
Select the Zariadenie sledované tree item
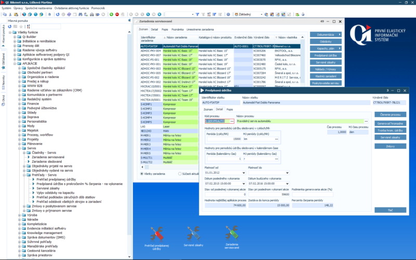pyautogui.click(x=47, y=162)
